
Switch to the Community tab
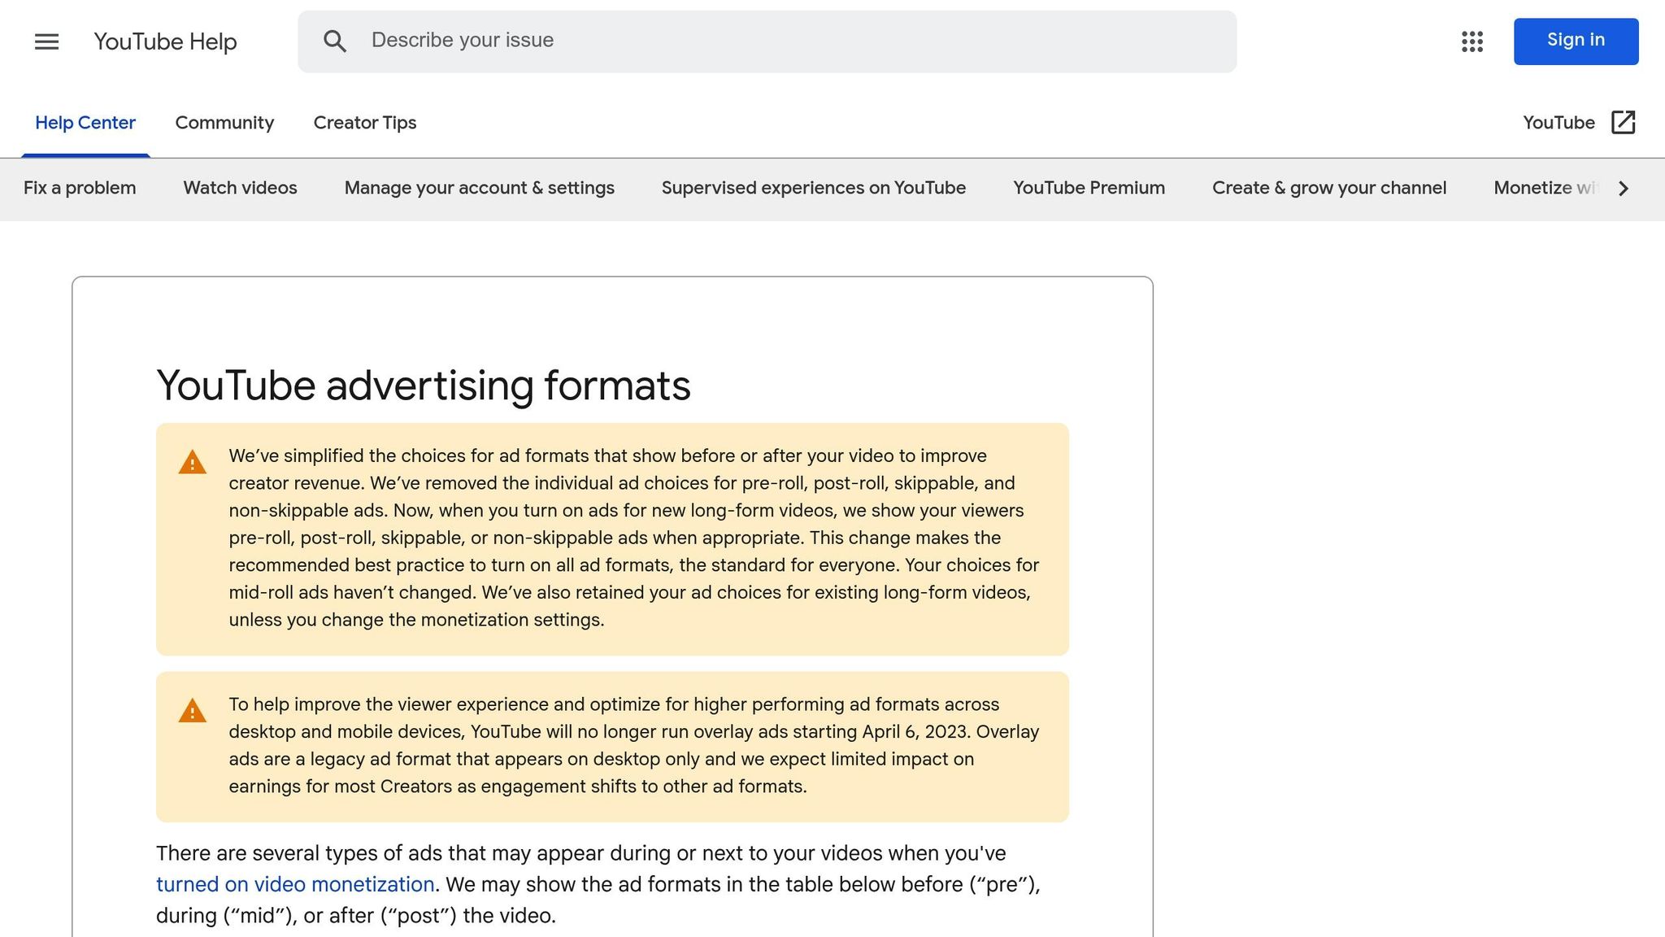point(224,123)
